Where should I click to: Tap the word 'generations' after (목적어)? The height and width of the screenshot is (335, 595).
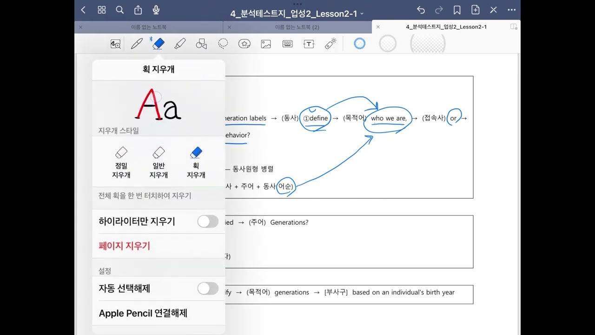click(x=292, y=292)
